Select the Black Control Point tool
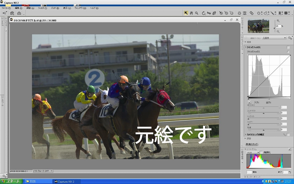 [221, 13]
